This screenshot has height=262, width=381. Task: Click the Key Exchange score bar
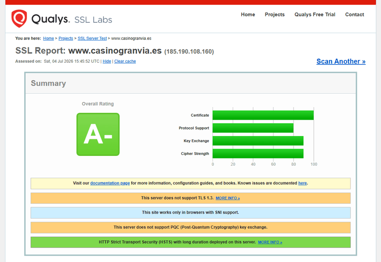point(258,141)
